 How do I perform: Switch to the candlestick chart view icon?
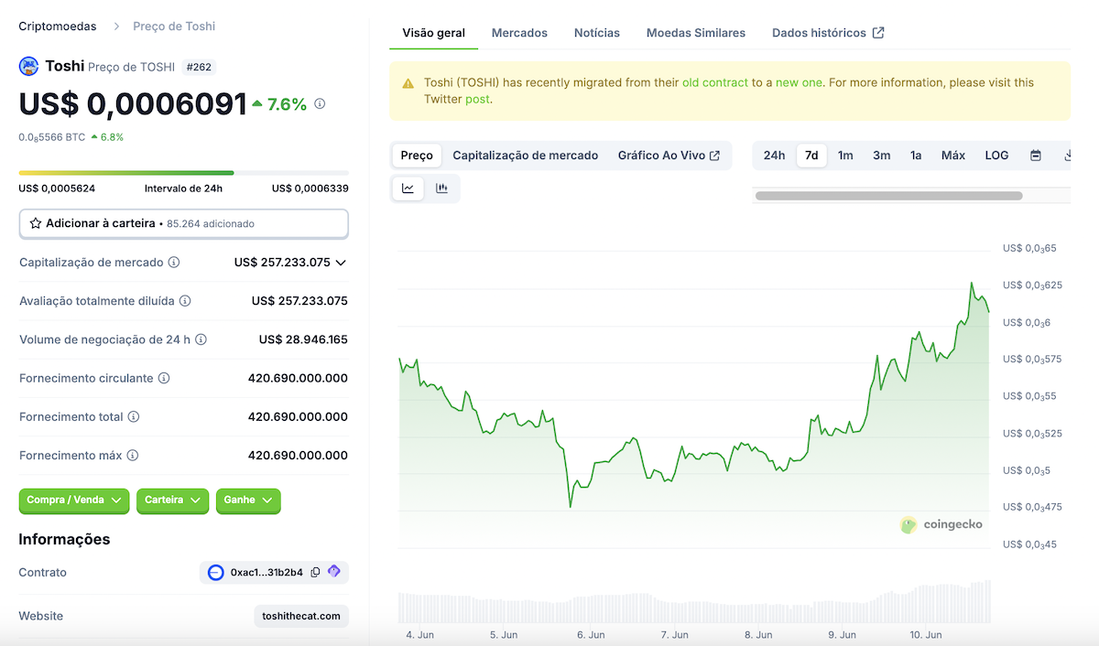pyautogui.click(x=442, y=188)
